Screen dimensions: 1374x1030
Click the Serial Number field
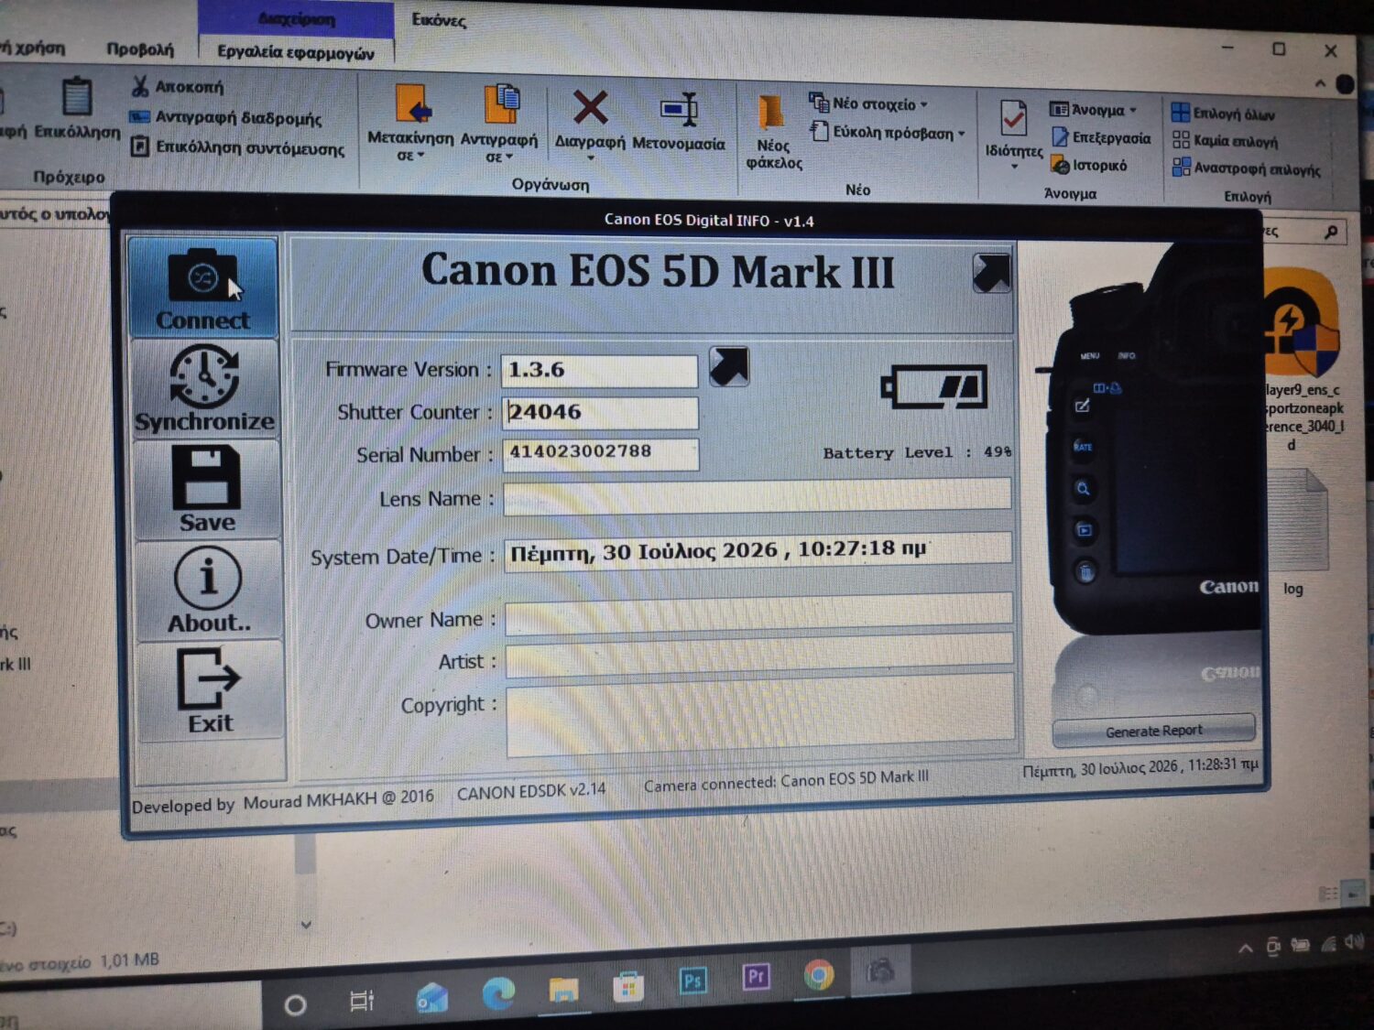pos(601,453)
